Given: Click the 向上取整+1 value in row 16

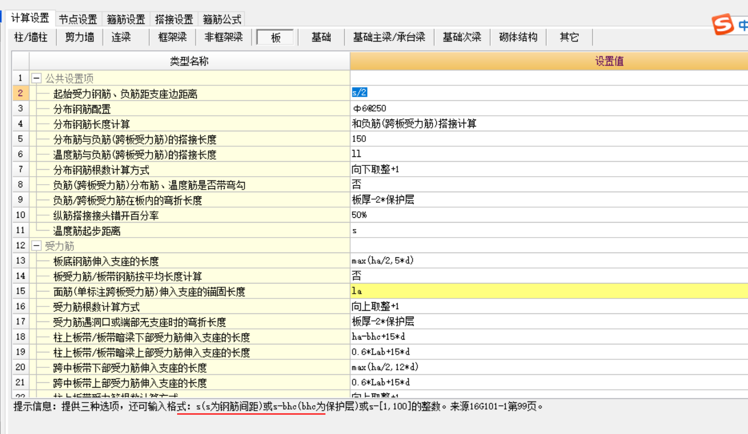Looking at the screenshot, I should pyautogui.click(x=549, y=307).
